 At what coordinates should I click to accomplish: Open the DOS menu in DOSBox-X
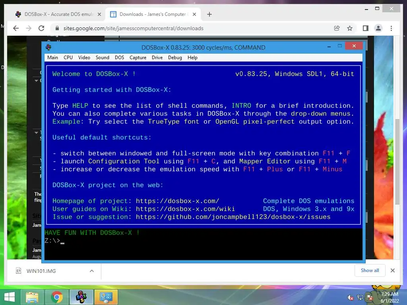coord(119,58)
